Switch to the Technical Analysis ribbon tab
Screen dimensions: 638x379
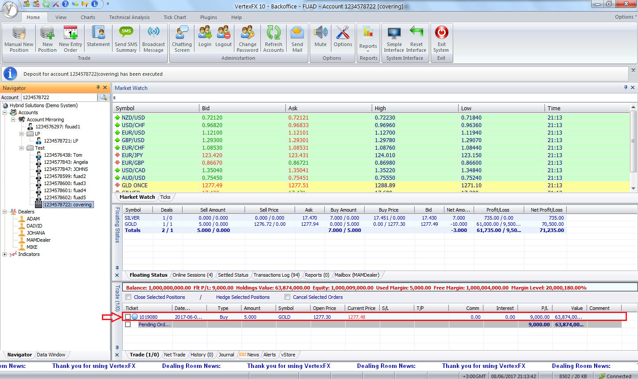tap(129, 17)
